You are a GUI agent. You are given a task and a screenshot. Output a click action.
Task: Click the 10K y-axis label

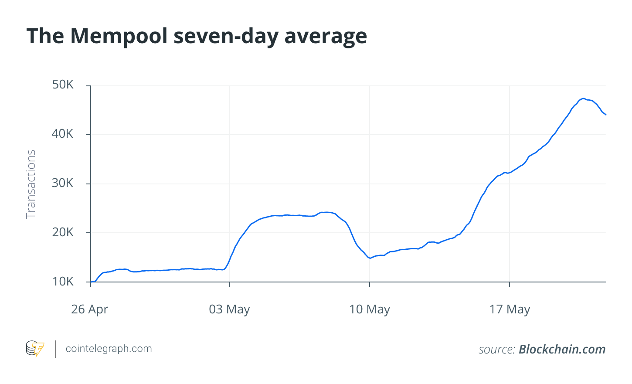coord(63,282)
